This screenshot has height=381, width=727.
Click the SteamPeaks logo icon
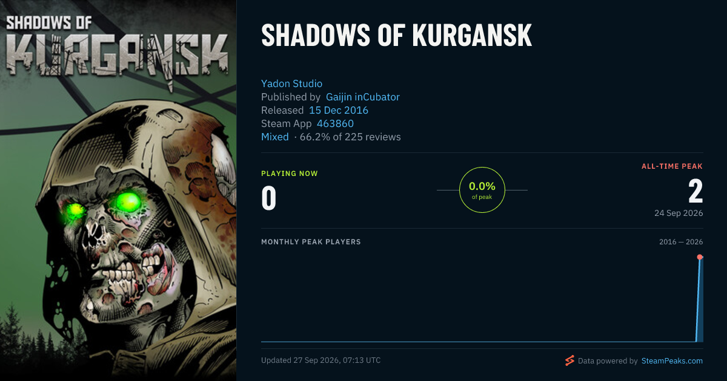click(569, 361)
